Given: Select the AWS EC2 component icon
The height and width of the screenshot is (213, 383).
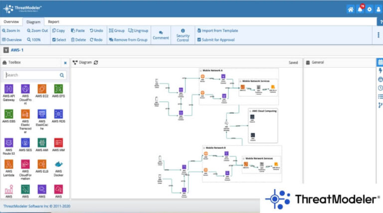Looking at the screenshot, I should coord(42,89).
